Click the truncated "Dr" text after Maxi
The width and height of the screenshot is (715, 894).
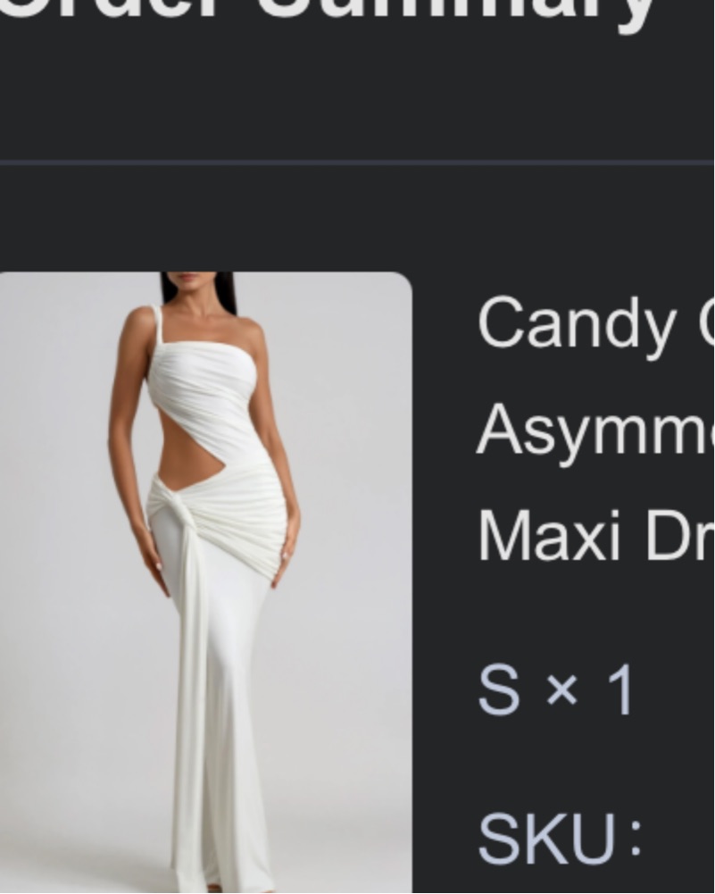tap(679, 537)
